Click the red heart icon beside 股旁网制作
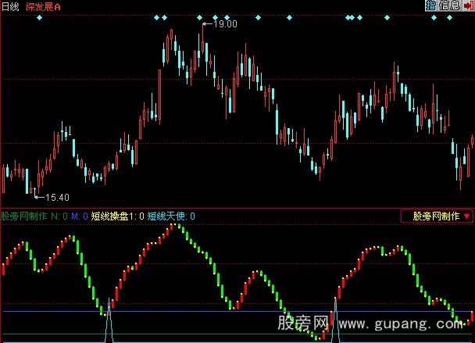 point(466,216)
